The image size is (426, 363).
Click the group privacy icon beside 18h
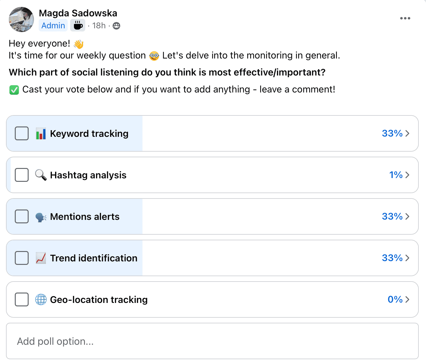click(x=116, y=26)
